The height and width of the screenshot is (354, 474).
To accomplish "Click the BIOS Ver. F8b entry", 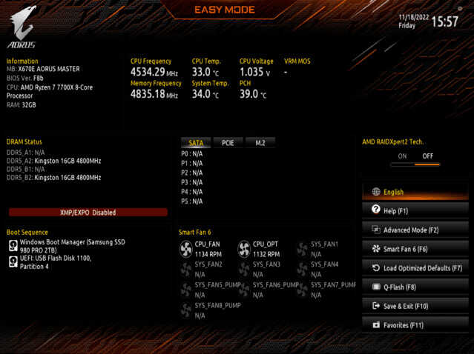I will click(25, 79).
